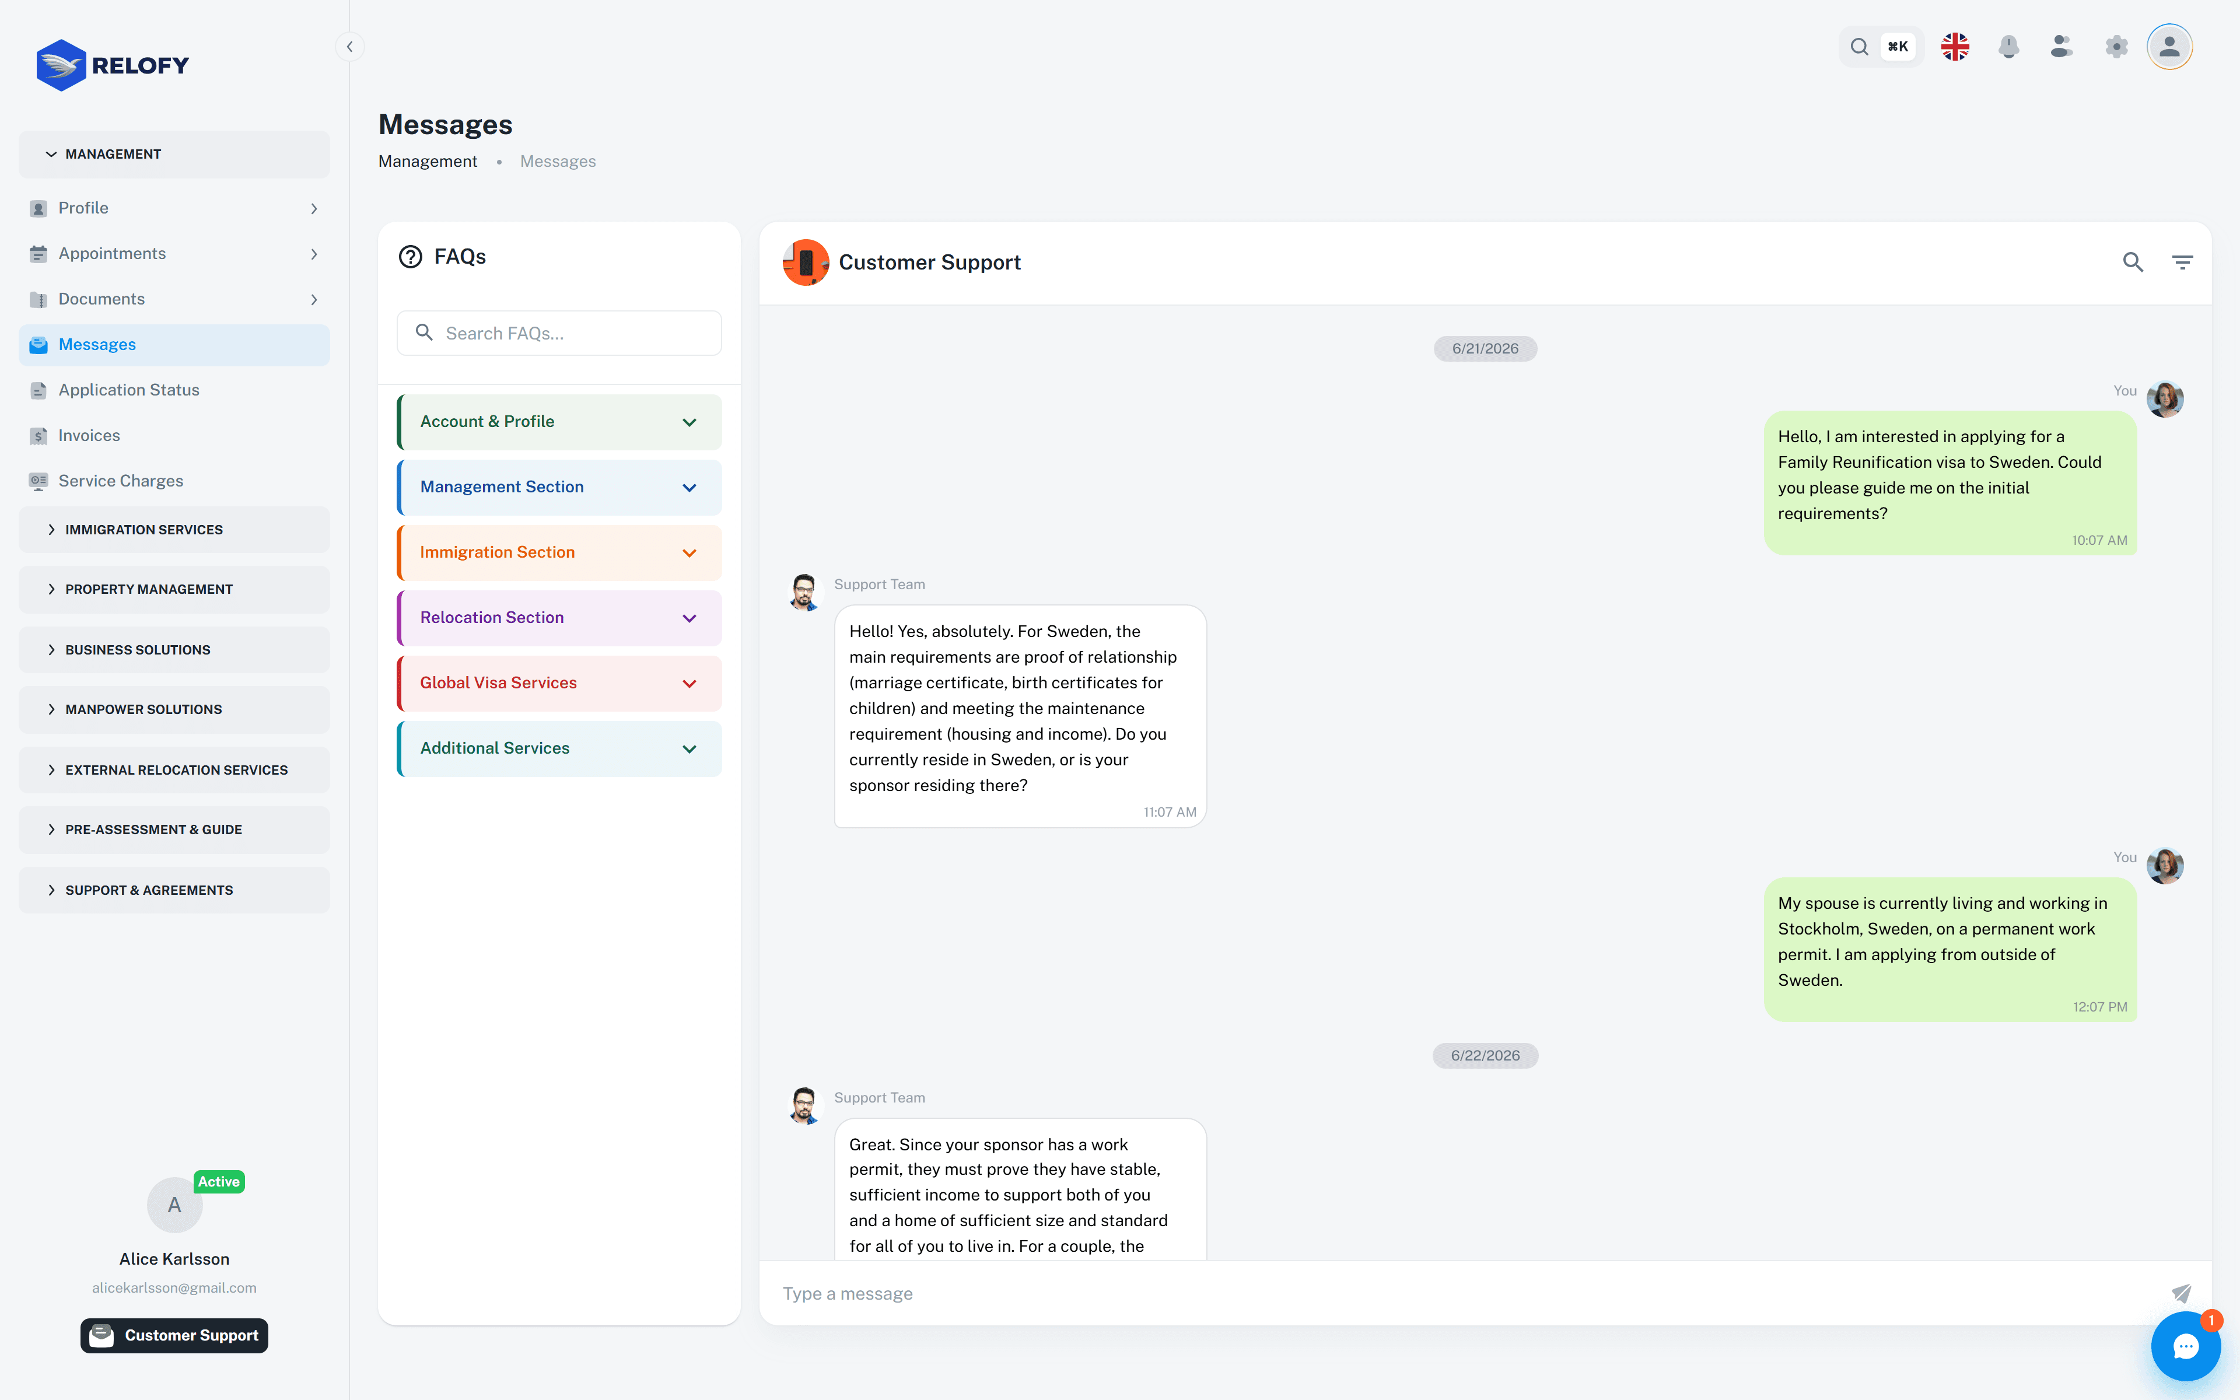Click the Documents sidebar icon

(38, 299)
